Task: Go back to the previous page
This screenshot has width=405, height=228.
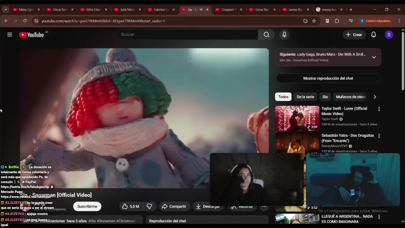Action: (6, 21)
